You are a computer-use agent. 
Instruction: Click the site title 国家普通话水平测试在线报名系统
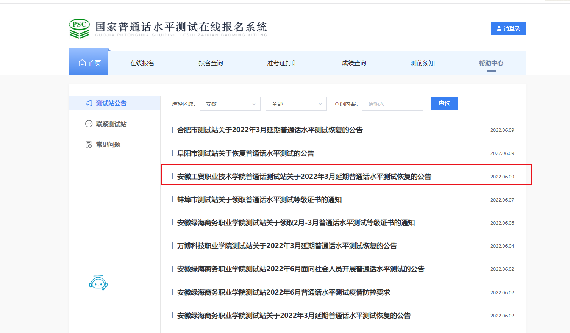coord(181,27)
